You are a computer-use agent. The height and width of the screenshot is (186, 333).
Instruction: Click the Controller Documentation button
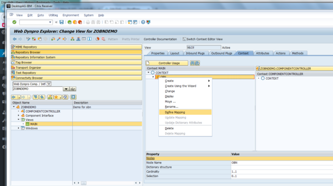160,39
